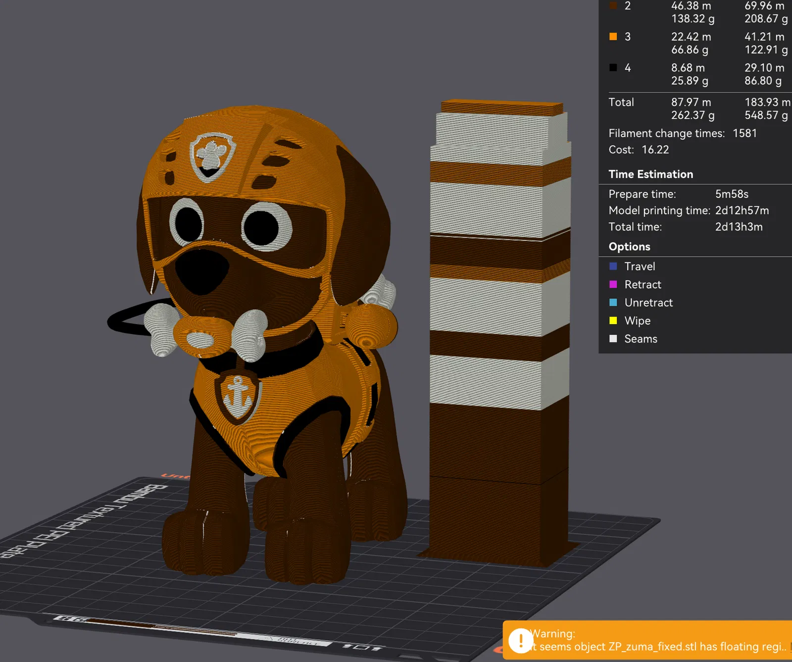Click the Time Estimation section header

(651, 174)
